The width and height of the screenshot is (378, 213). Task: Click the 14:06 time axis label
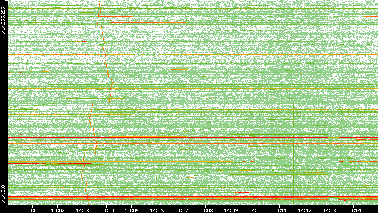coord(156,210)
